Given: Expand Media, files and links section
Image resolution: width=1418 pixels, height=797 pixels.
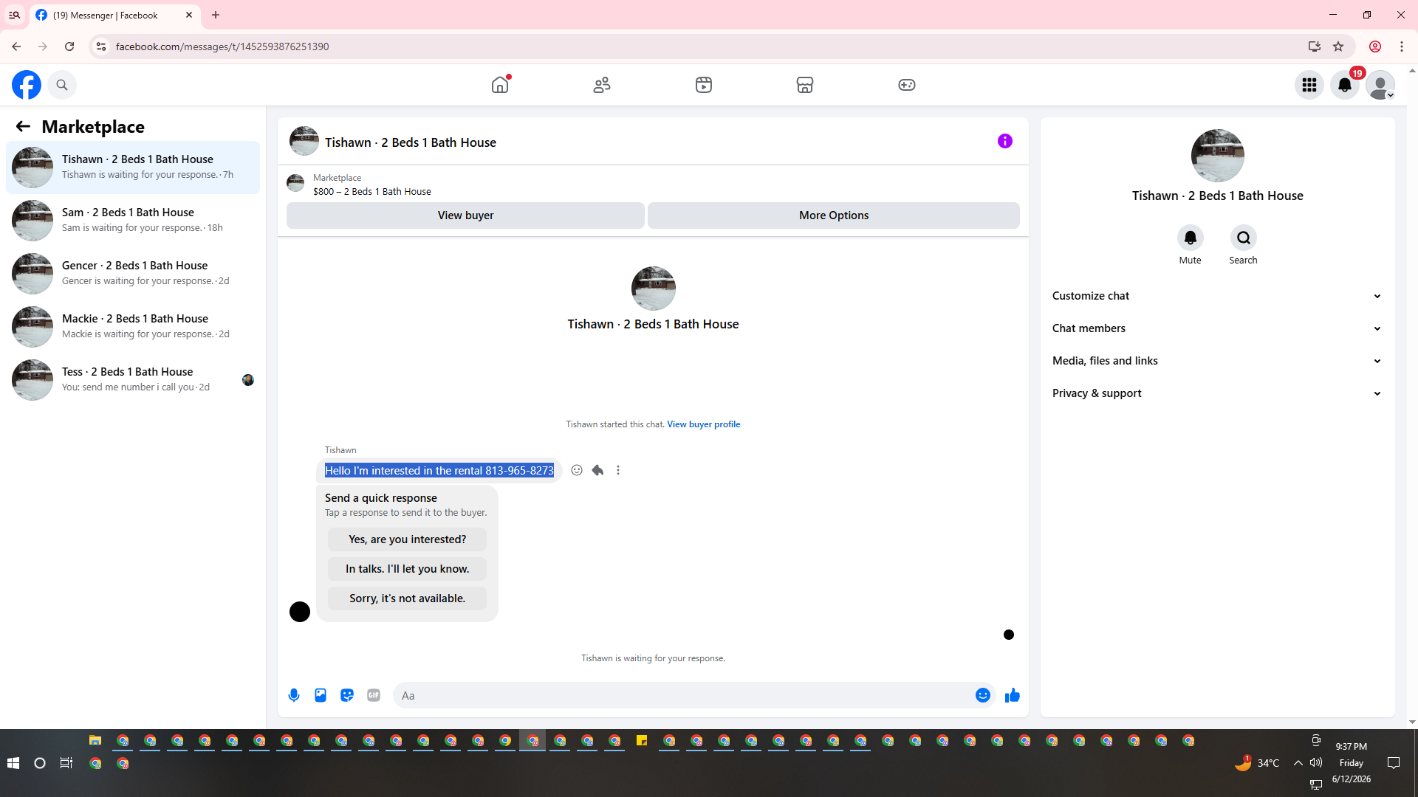Looking at the screenshot, I should click(1218, 361).
